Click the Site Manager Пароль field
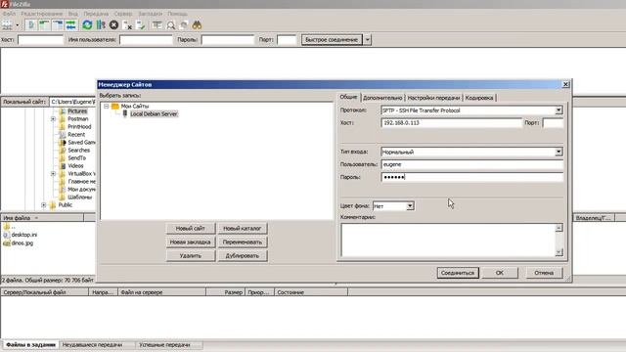Screen dimensions: 626x352 471,177
